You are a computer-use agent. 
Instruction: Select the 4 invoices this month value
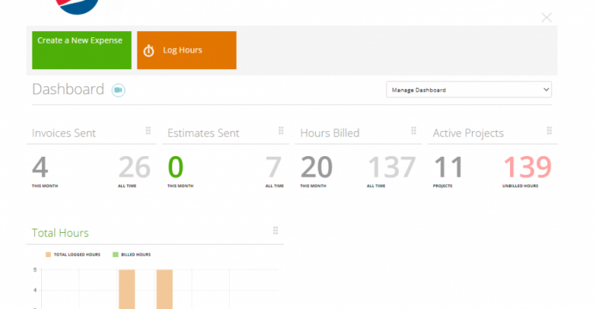tap(40, 167)
